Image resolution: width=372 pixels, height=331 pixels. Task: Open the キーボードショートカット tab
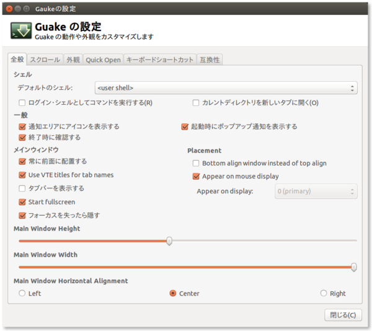point(160,60)
